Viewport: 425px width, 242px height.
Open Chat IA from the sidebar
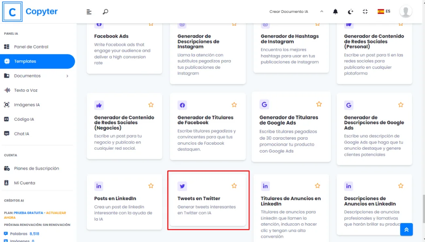[21, 134]
